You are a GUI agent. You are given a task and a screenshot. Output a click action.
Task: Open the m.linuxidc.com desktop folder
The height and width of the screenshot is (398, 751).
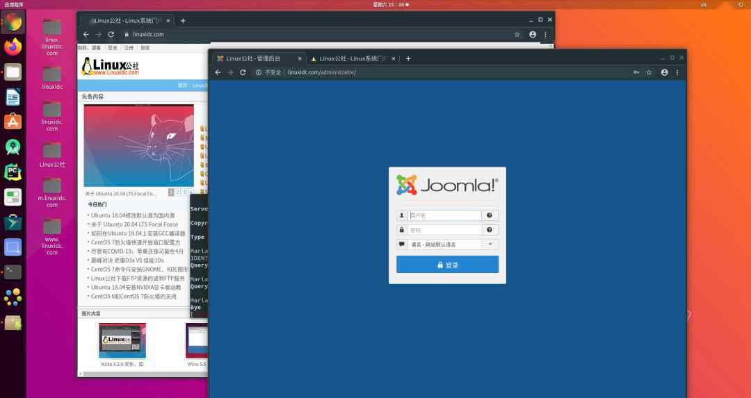52,192
